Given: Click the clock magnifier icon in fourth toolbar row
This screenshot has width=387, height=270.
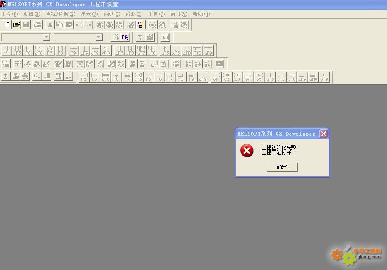Looking at the screenshot, I should (121, 64).
